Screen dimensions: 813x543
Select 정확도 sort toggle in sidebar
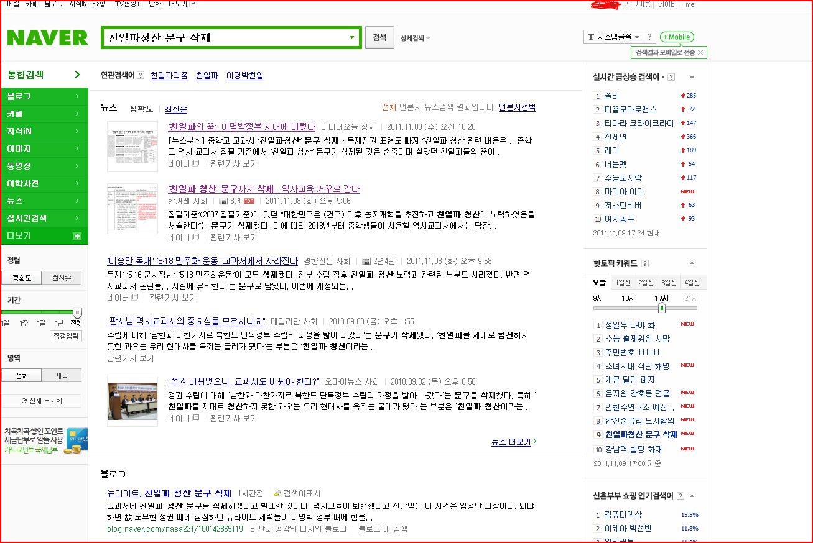click(22, 278)
